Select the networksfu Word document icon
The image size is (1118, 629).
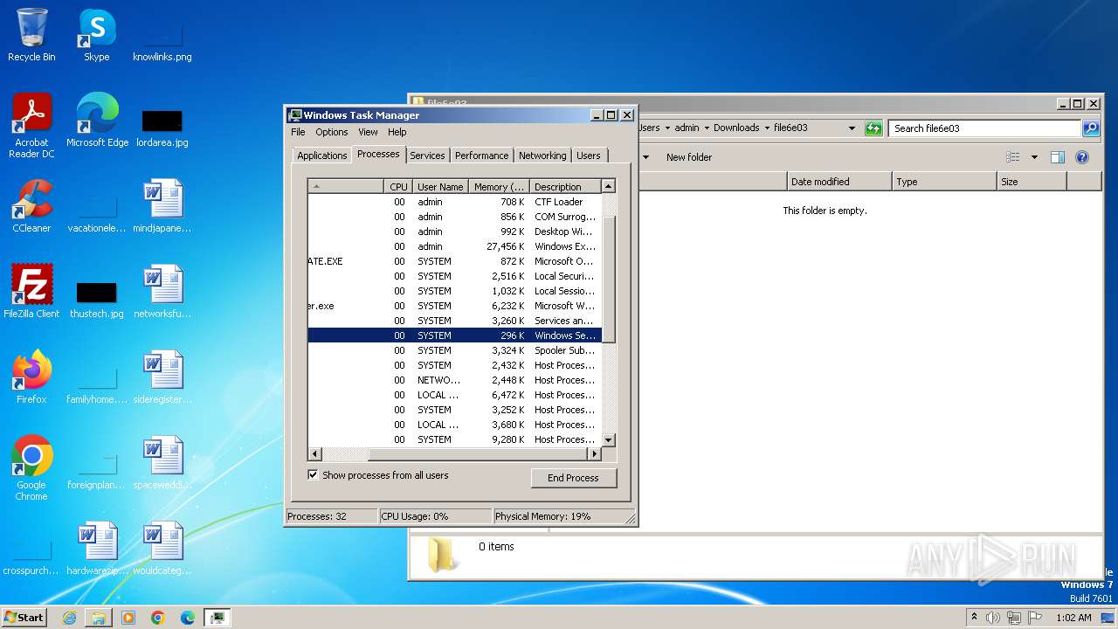162,292
